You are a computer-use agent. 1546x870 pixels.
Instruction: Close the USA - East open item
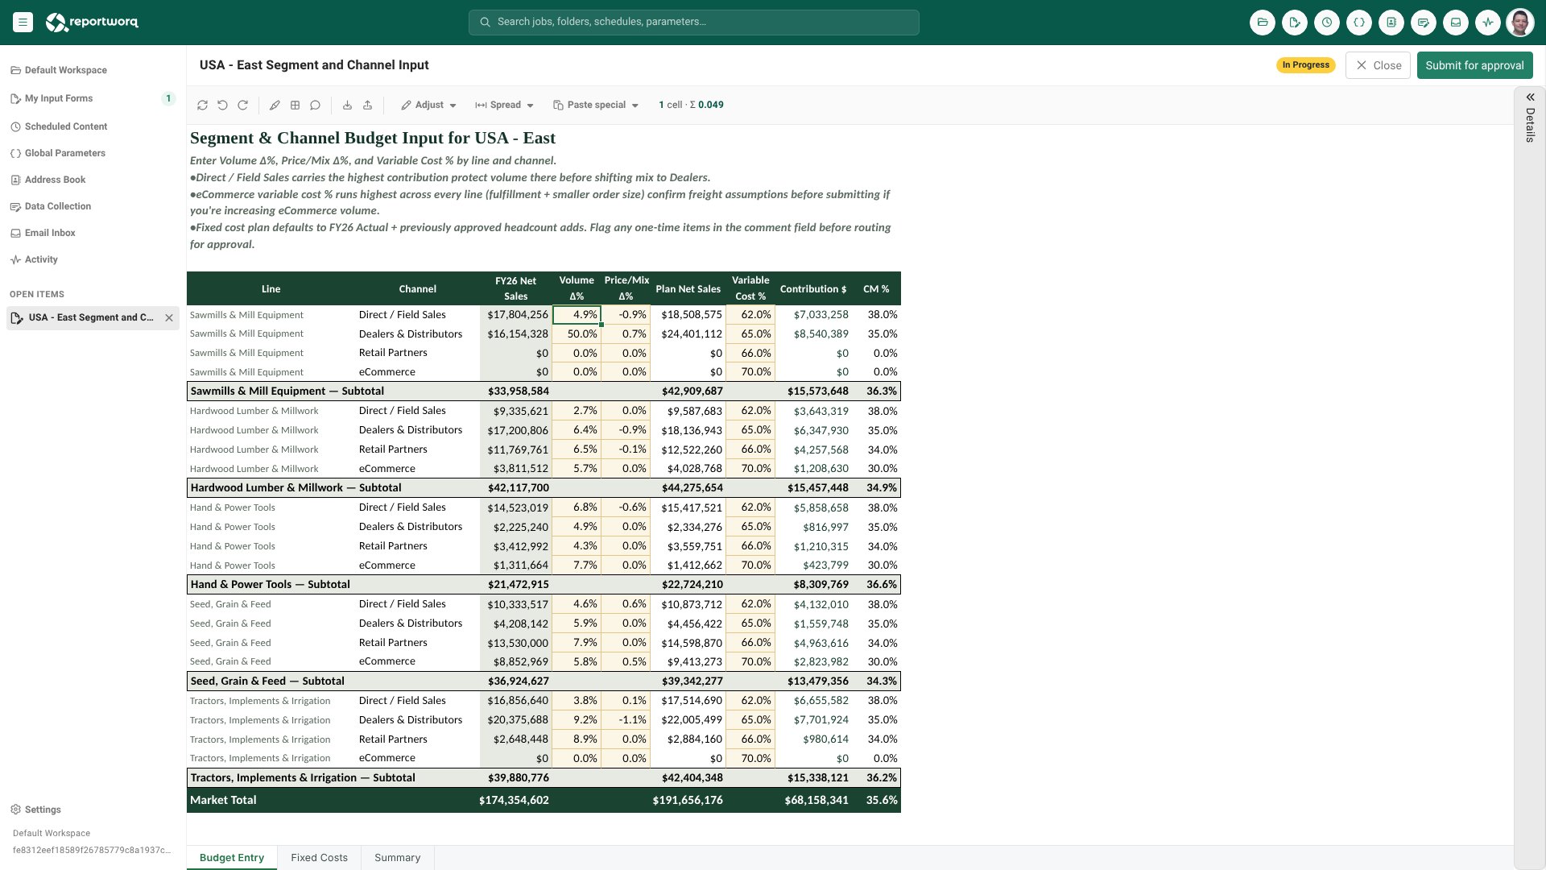[x=169, y=317]
